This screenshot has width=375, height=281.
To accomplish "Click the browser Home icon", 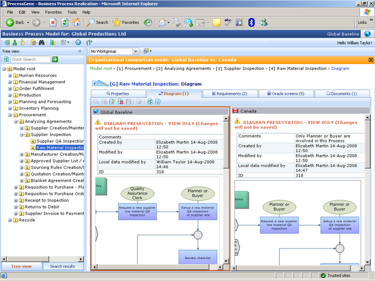I will coord(76,23).
